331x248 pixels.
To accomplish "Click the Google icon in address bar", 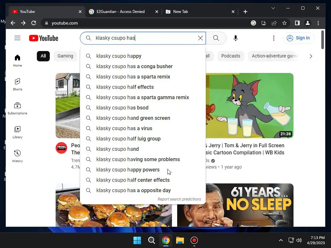I will [x=253, y=23].
